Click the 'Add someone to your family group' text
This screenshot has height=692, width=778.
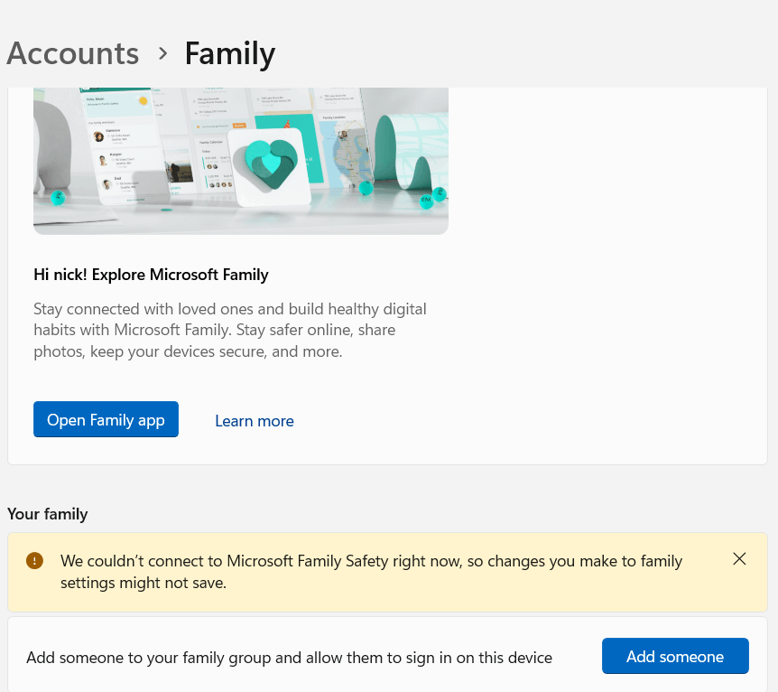(x=290, y=658)
